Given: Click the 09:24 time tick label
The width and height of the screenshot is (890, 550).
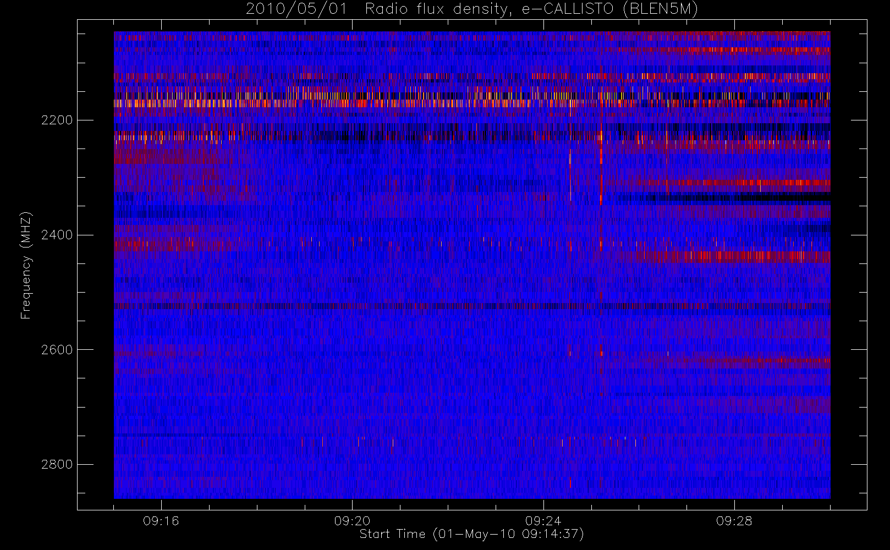Looking at the screenshot, I should point(543,521).
